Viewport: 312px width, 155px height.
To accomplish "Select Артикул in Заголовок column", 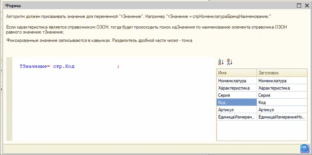I will coord(282,110).
